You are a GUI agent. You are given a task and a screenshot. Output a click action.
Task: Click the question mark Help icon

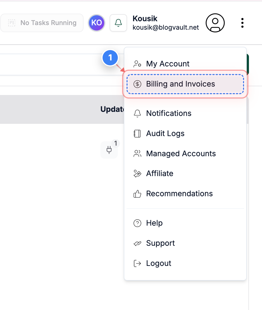pos(137,223)
